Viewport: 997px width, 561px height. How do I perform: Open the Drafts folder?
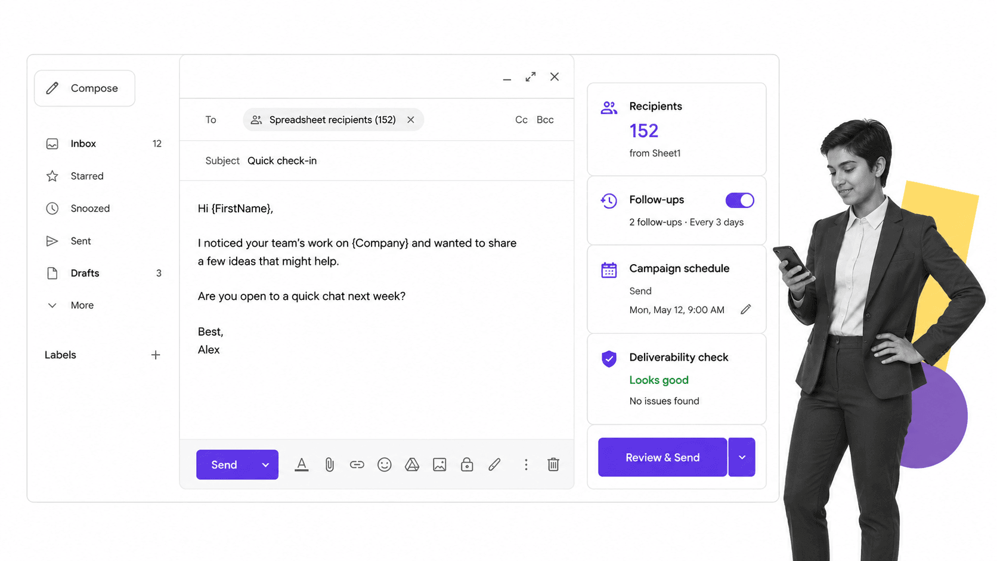[x=103, y=273]
